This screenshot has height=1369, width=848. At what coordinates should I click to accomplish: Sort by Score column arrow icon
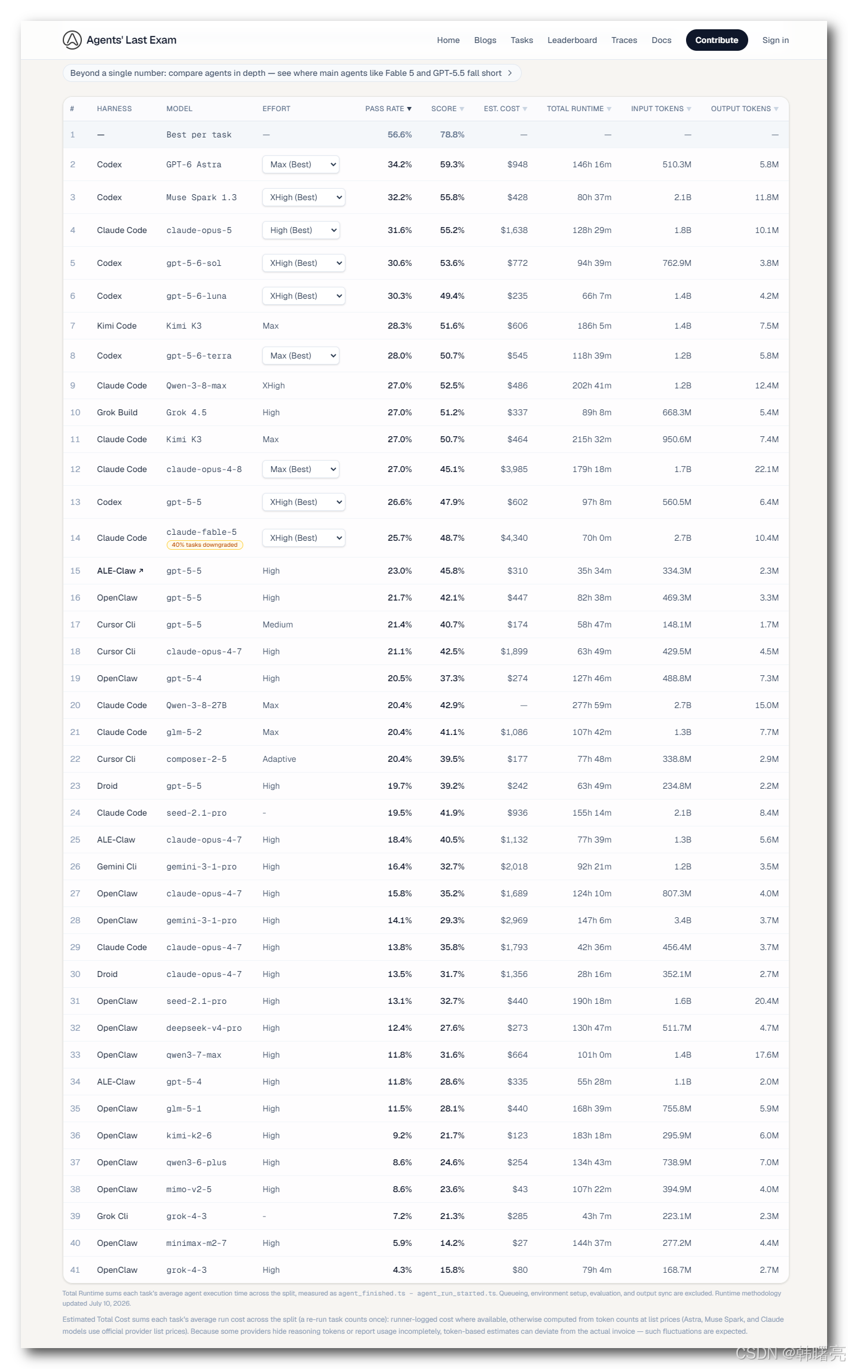pyautogui.click(x=462, y=109)
